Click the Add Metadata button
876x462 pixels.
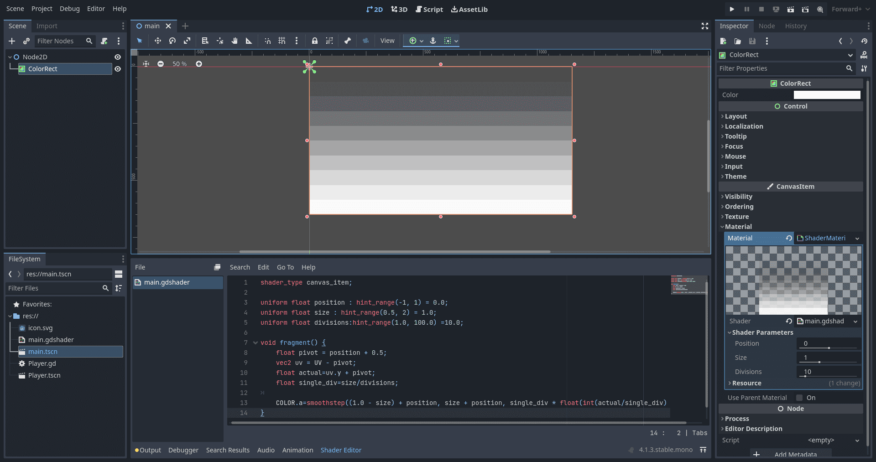point(796,454)
